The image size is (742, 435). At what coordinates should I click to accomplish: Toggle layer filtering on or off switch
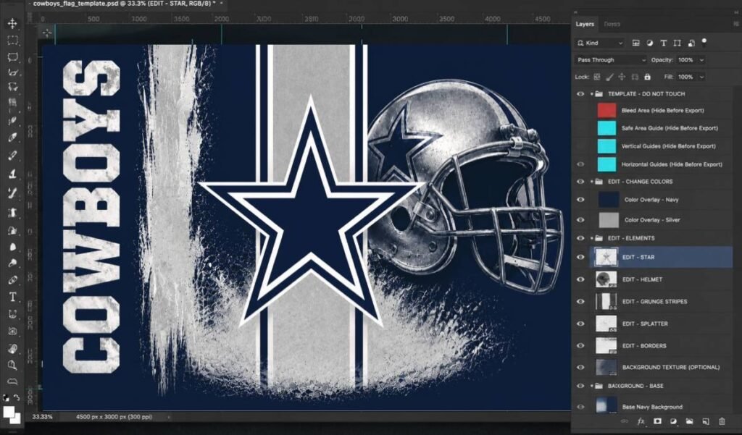704,41
